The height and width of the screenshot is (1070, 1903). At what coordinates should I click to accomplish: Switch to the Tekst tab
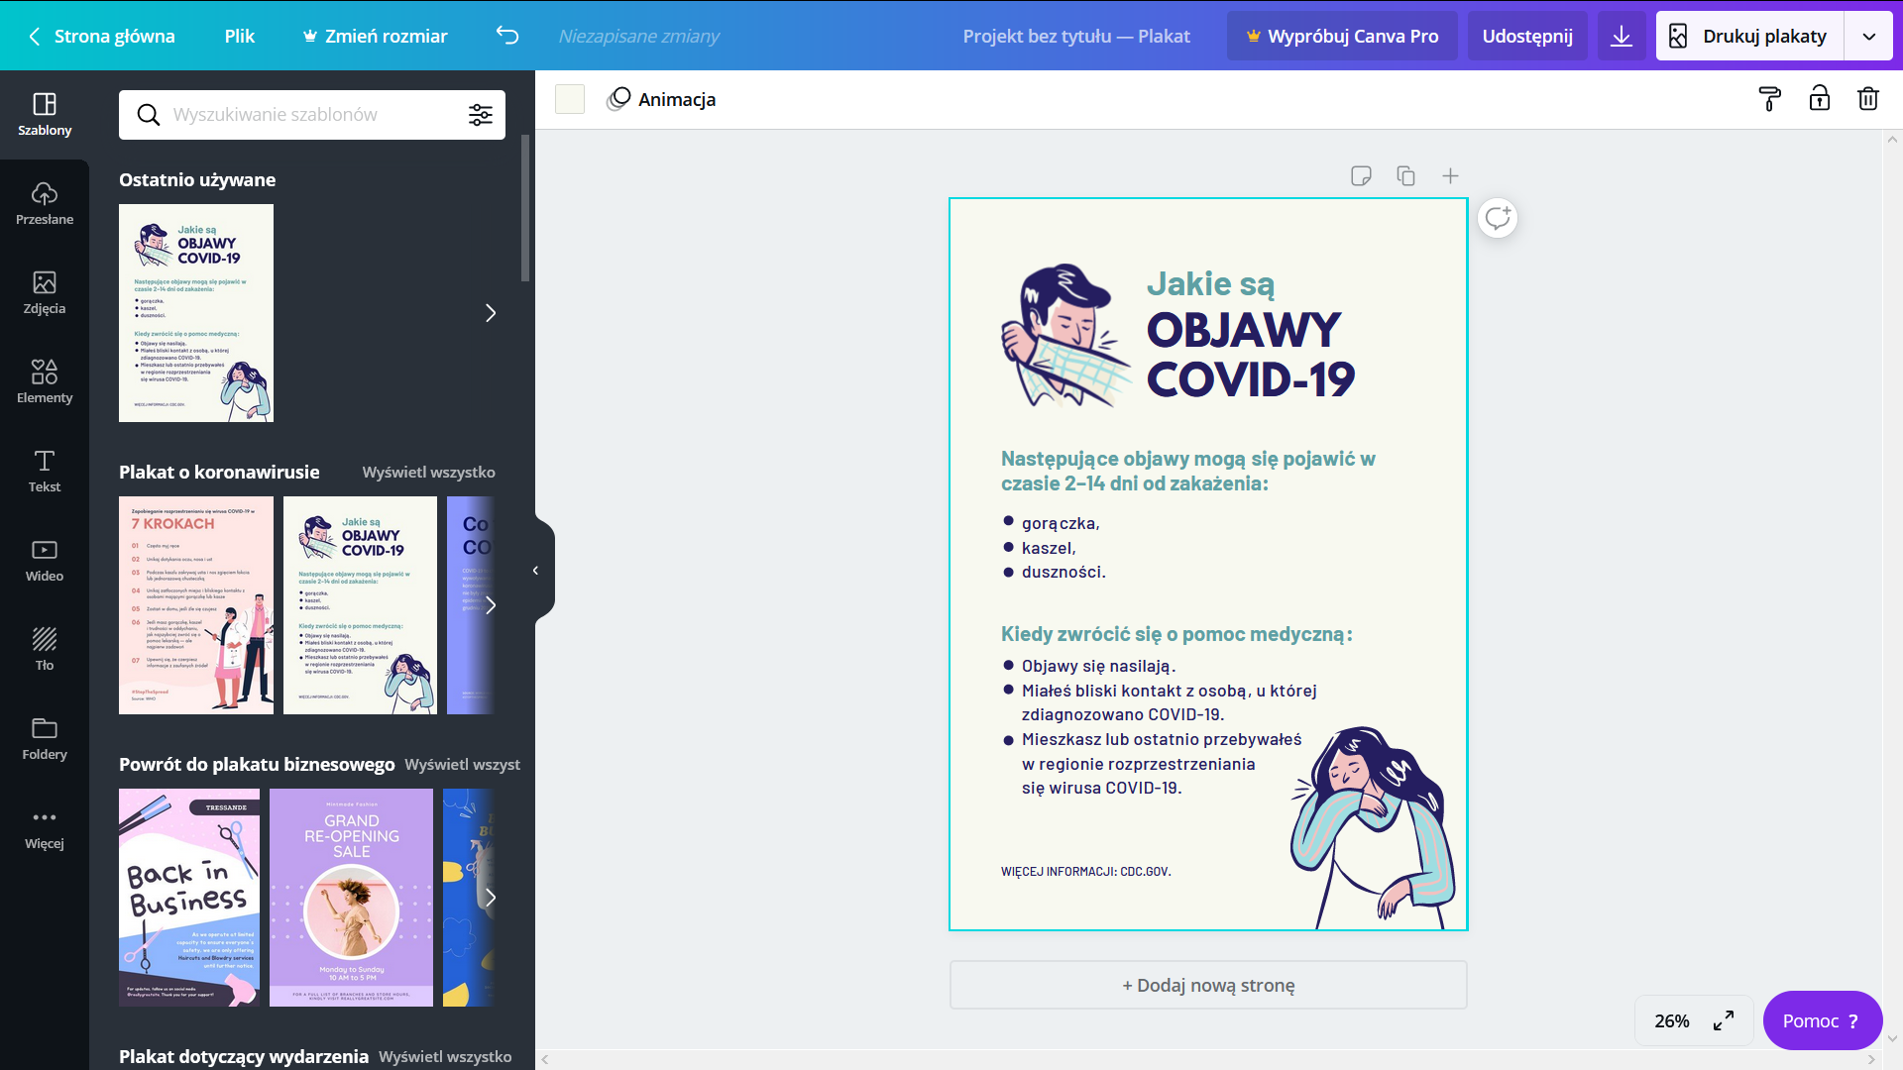point(45,471)
